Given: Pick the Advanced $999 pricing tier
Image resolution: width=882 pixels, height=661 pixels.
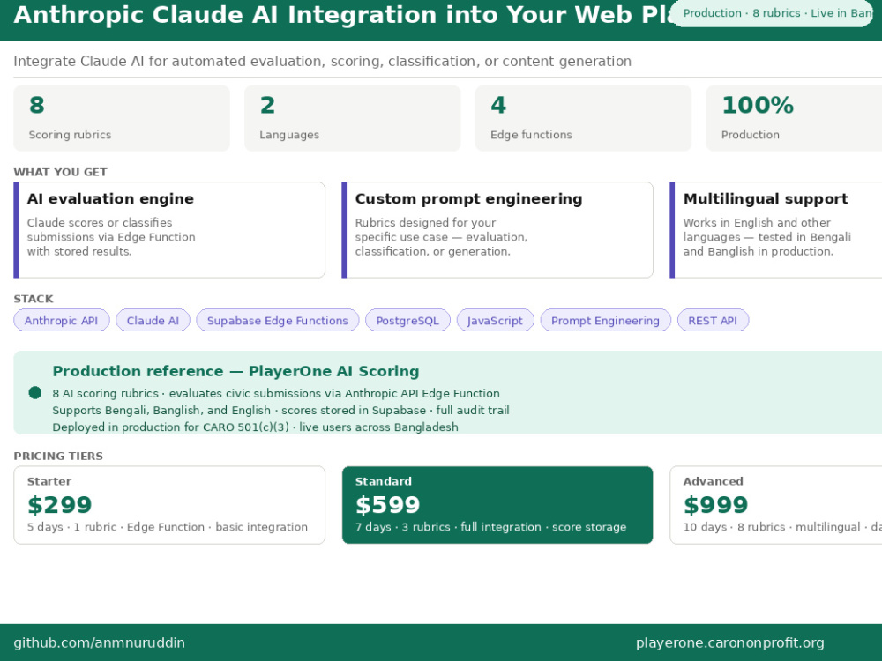Looking at the screenshot, I should (775, 505).
